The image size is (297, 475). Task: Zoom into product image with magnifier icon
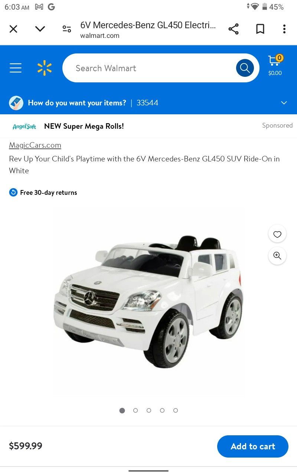coord(277,256)
